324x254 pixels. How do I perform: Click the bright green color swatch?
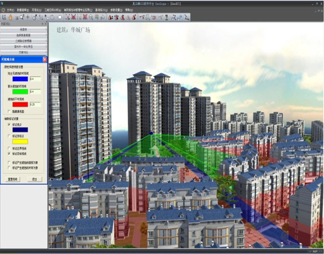tap(20, 92)
